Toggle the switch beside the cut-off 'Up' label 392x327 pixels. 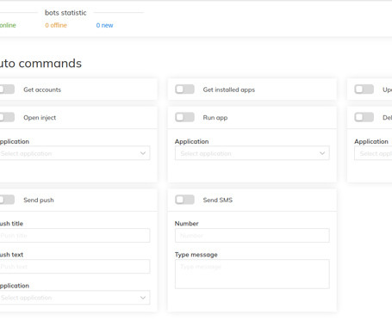(x=364, y=89)
